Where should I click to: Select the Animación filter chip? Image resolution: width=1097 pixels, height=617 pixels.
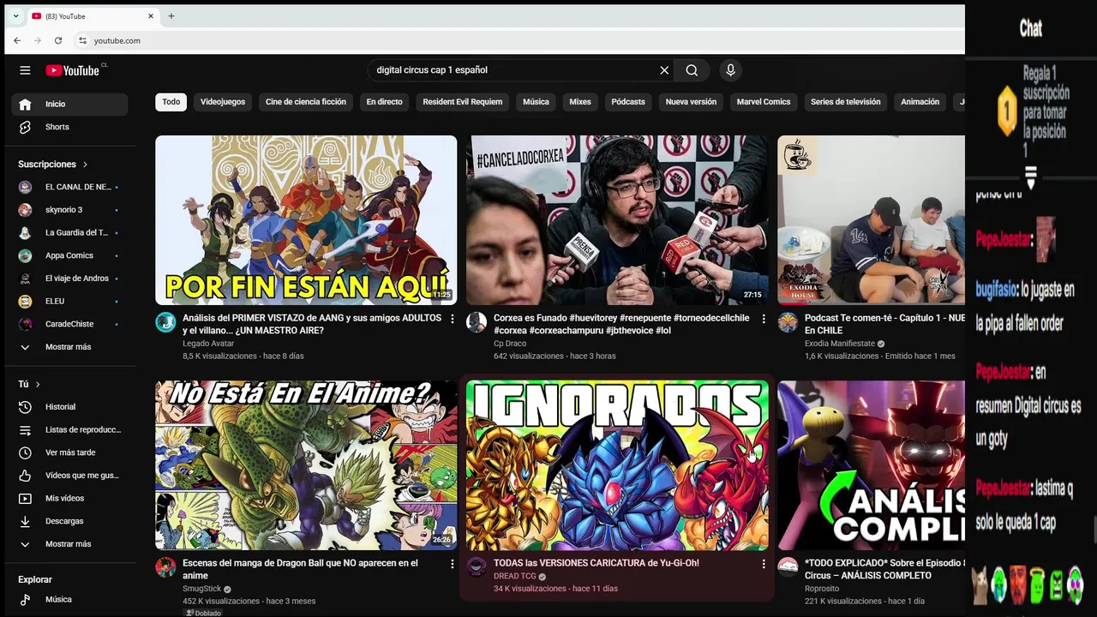920,102
